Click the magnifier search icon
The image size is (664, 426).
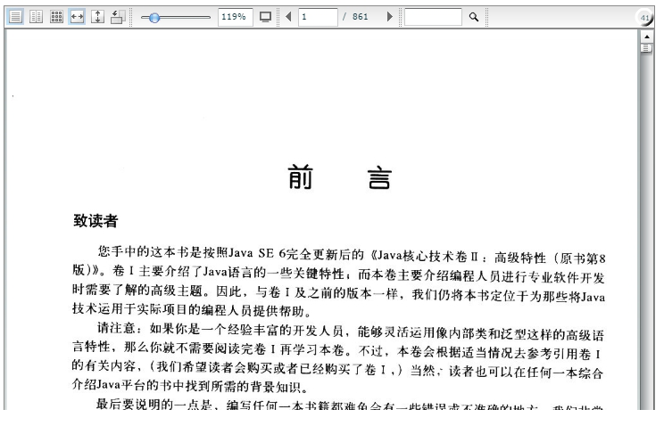click(473, 17)
